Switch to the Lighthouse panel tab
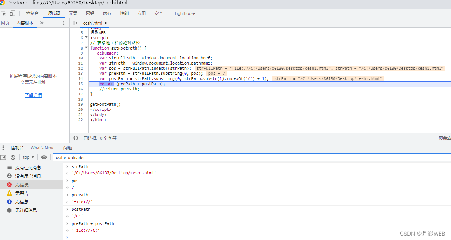Viewport: 451px width, 240px height. (x=185, y=13)
